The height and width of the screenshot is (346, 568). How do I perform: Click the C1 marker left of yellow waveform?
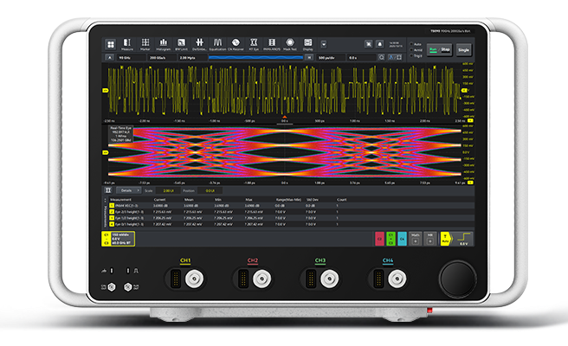click(106, 90)
